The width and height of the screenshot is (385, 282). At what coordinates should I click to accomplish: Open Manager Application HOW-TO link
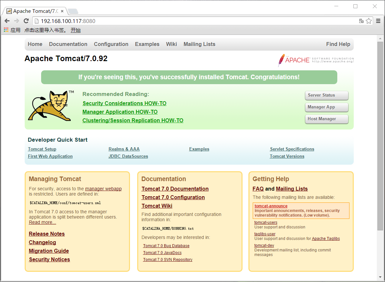click(x=120, y=112)
